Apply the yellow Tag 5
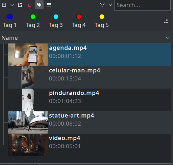 (x=102, y=21)
